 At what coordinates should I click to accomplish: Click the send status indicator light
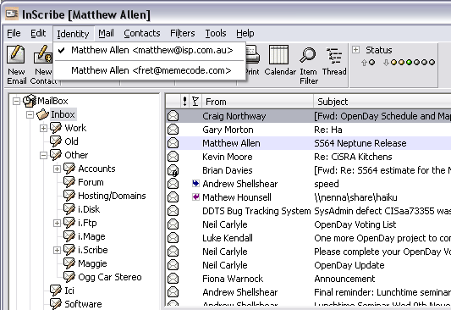click(x=372, y=62)
